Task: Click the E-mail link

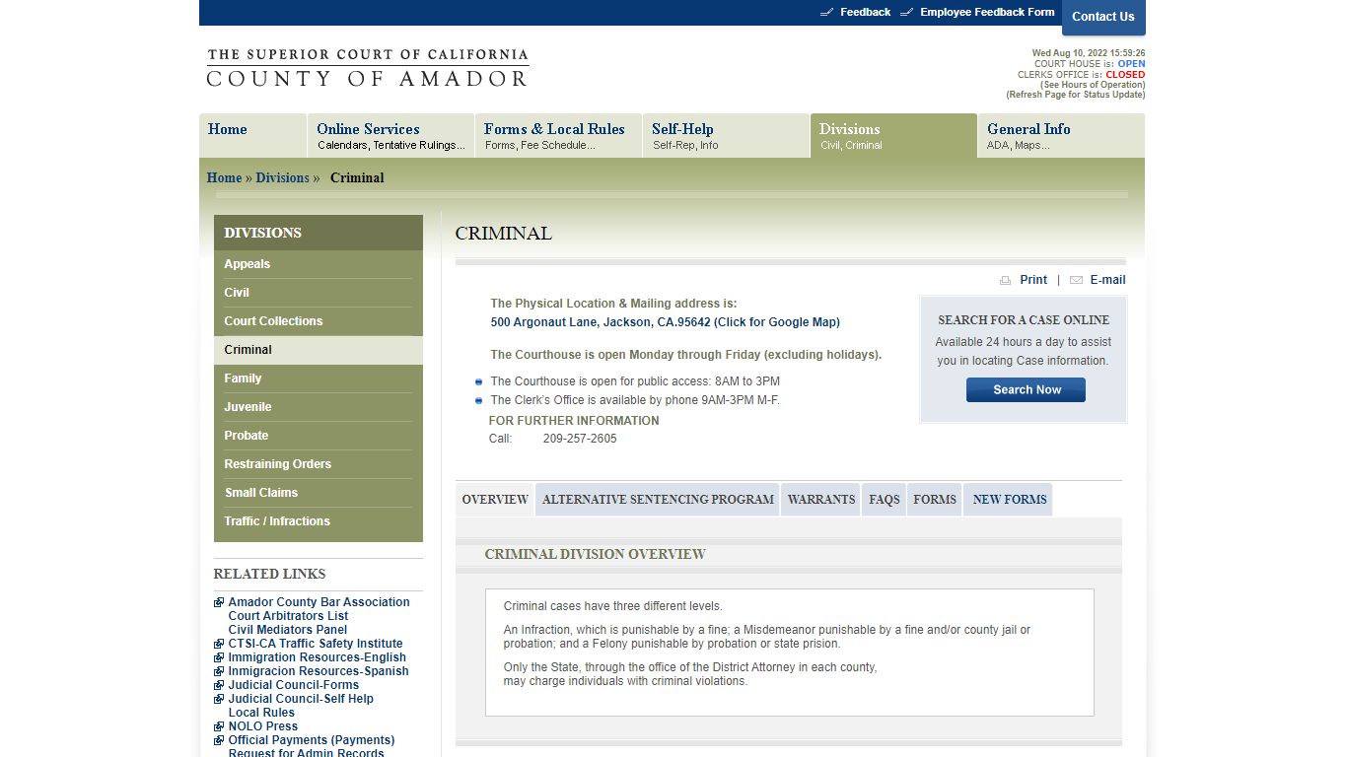Action: (1107, 280)
